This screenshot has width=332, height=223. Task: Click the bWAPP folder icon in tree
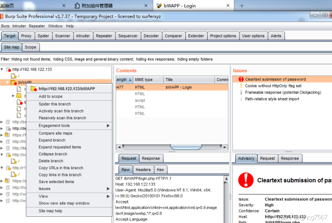pos(14,82)
